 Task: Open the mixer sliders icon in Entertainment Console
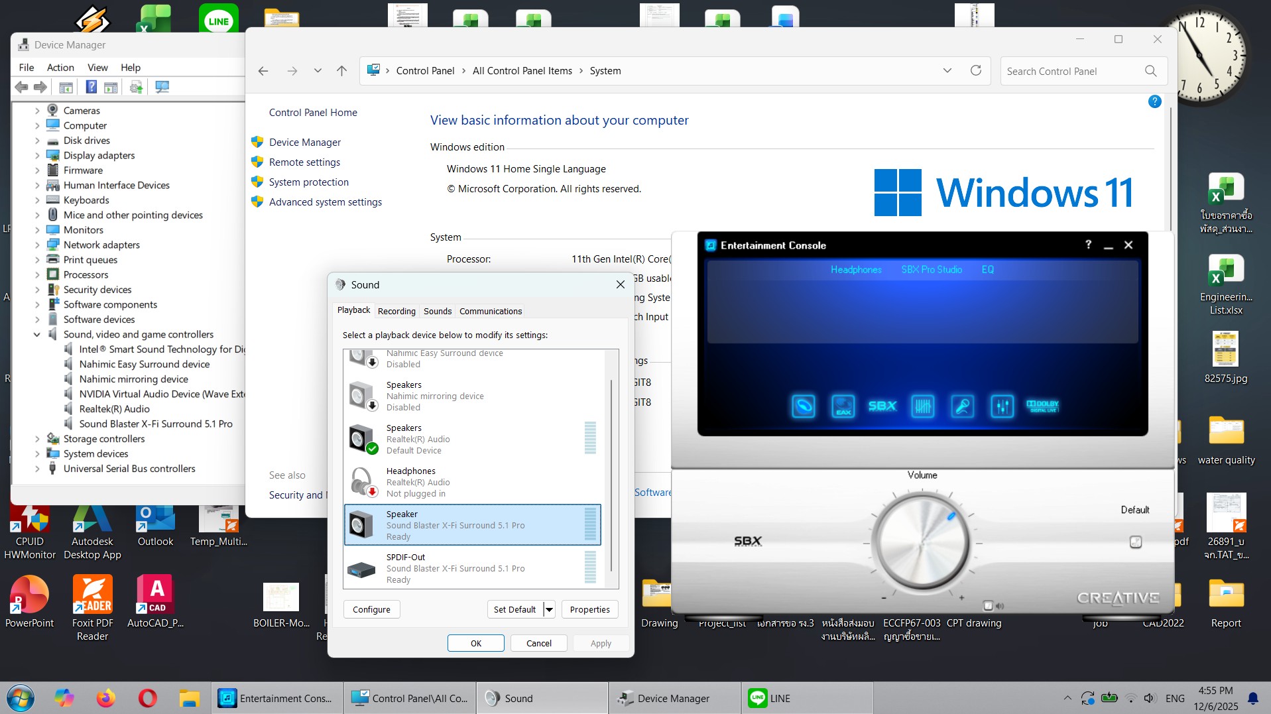click(x=1002, y=406)
